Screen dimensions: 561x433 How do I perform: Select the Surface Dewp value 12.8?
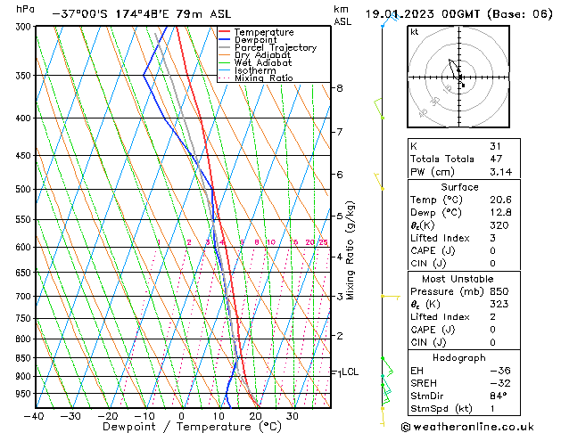tap(500, 213)
